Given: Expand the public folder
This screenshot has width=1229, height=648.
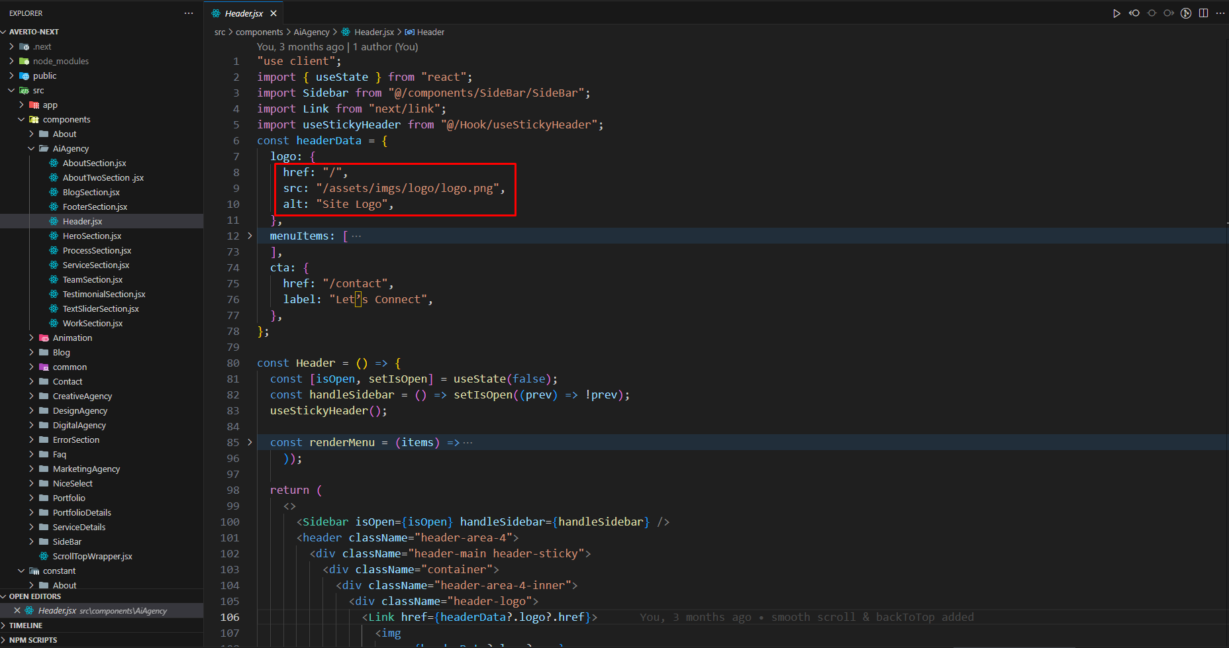Looking at the screenshot, I should click(x=11, y=75).
